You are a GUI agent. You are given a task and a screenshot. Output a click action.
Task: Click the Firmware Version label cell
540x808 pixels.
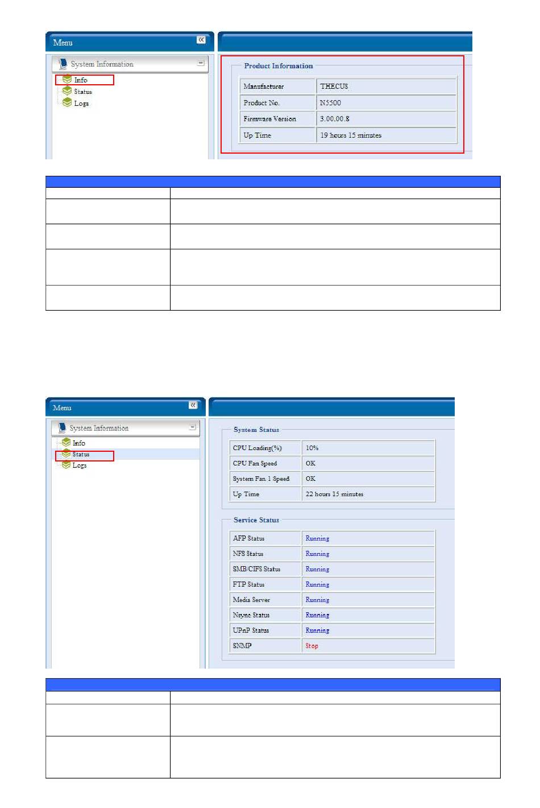(277, 119)
